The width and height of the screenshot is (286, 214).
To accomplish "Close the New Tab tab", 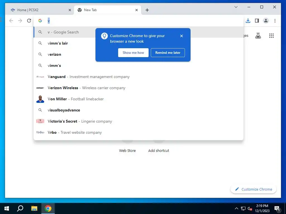I will pyautogui.click(x=136, y=10).
